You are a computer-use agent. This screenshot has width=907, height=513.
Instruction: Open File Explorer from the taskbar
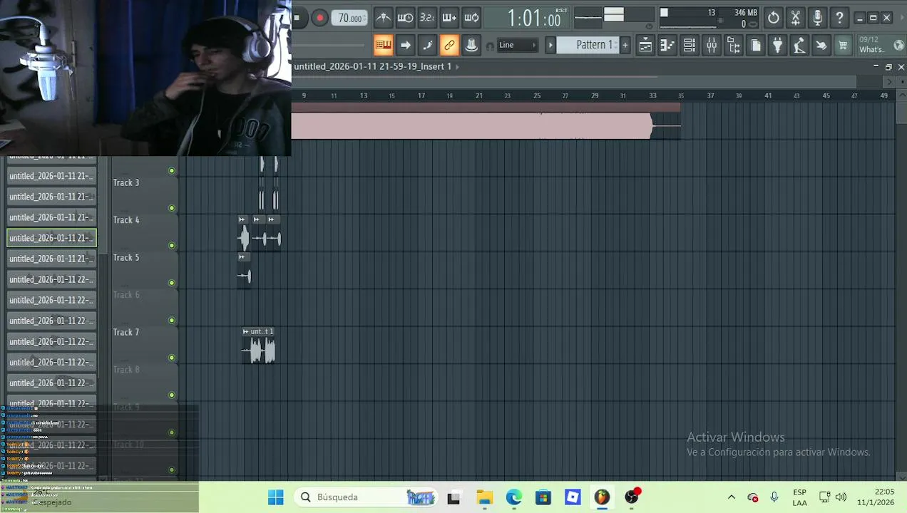(x=484, y=497)
